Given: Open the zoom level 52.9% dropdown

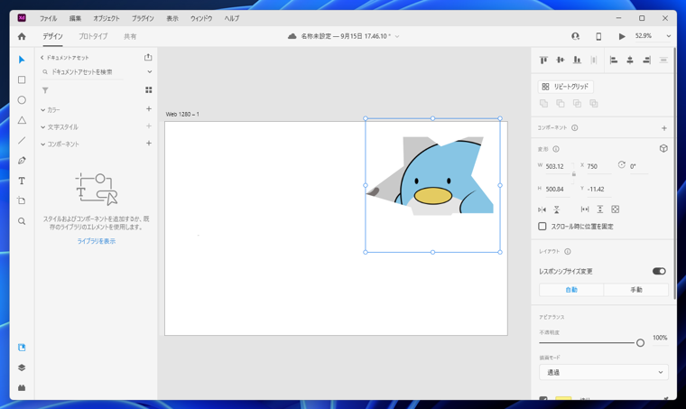Looking at the screenshot, I should 668,36.
